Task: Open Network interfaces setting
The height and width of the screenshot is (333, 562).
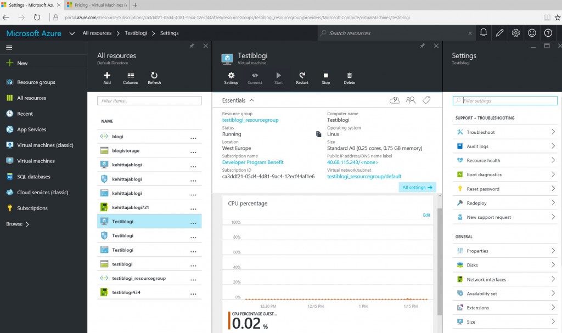Action: pos(505,280)
